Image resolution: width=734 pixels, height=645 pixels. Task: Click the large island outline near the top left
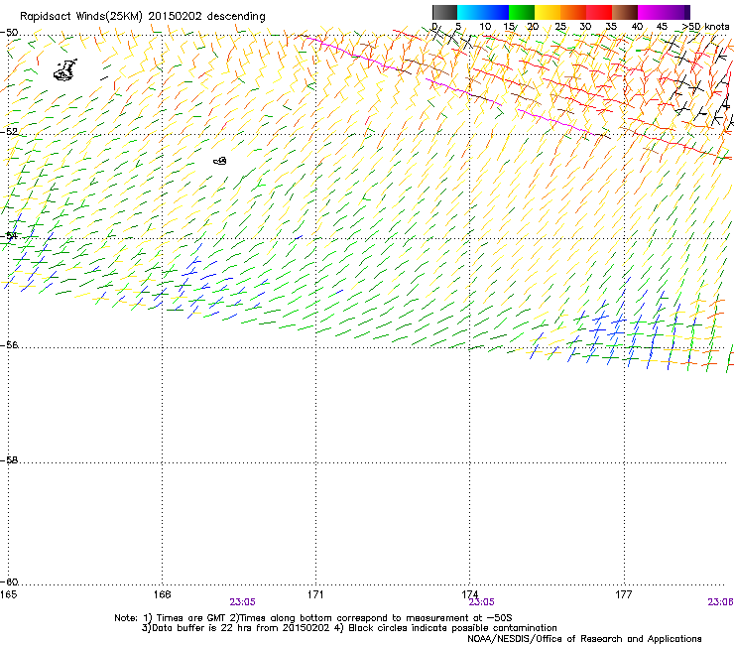[x=65, y=69]
